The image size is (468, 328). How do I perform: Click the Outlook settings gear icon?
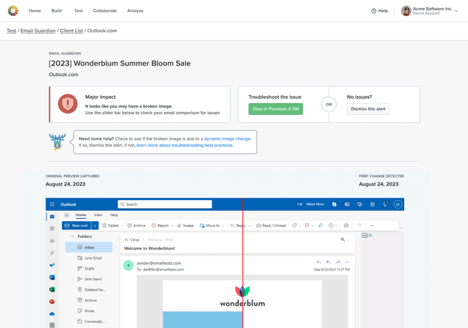pyautogui.click(x=372, y=204)
